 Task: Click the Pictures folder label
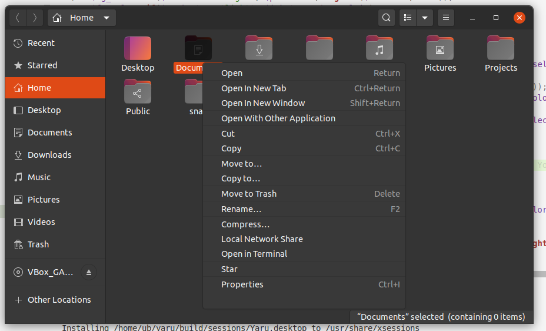(440, 68)
